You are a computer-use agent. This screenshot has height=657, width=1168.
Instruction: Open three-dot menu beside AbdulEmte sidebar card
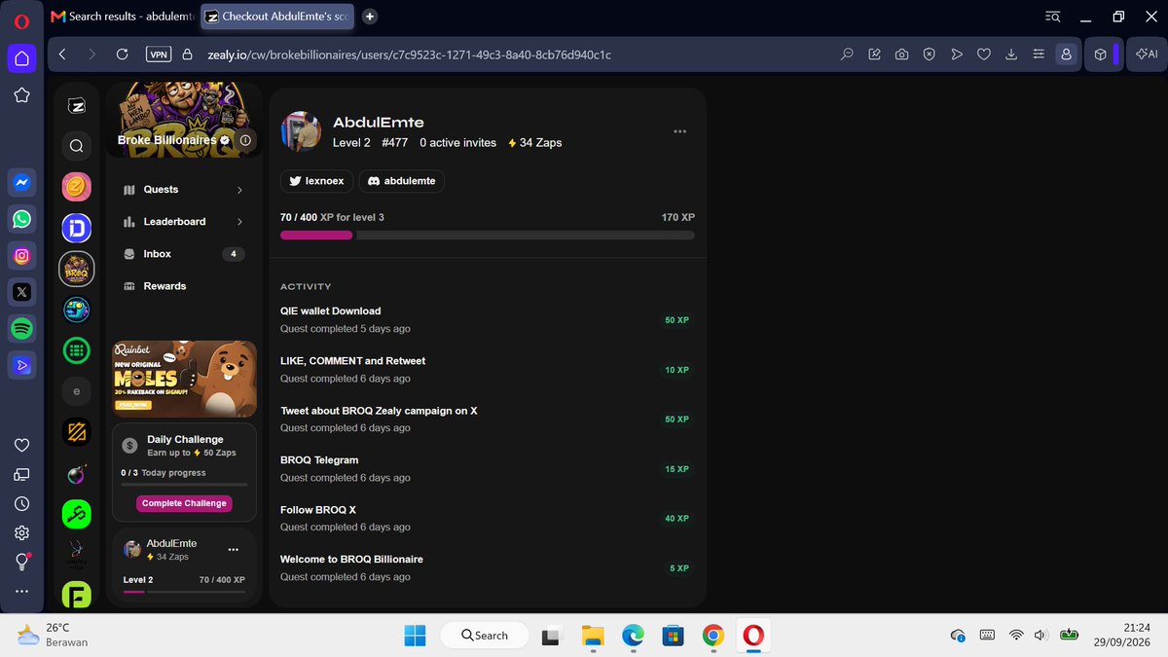pos(233,550)
